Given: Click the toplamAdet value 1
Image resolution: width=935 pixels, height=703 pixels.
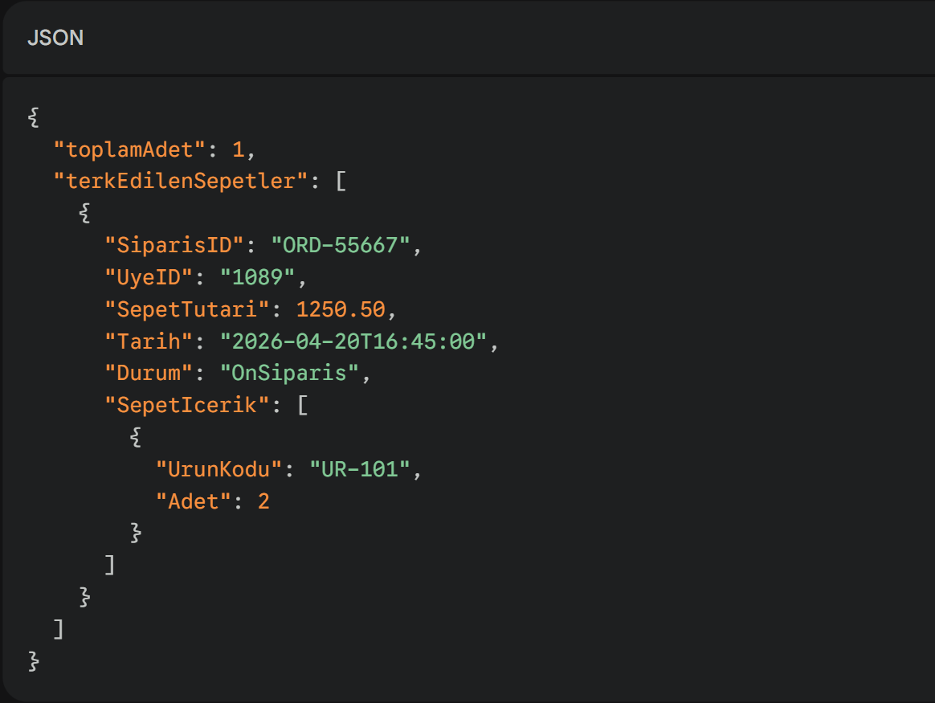Looking at the screenshot, I should pos(238,149).
